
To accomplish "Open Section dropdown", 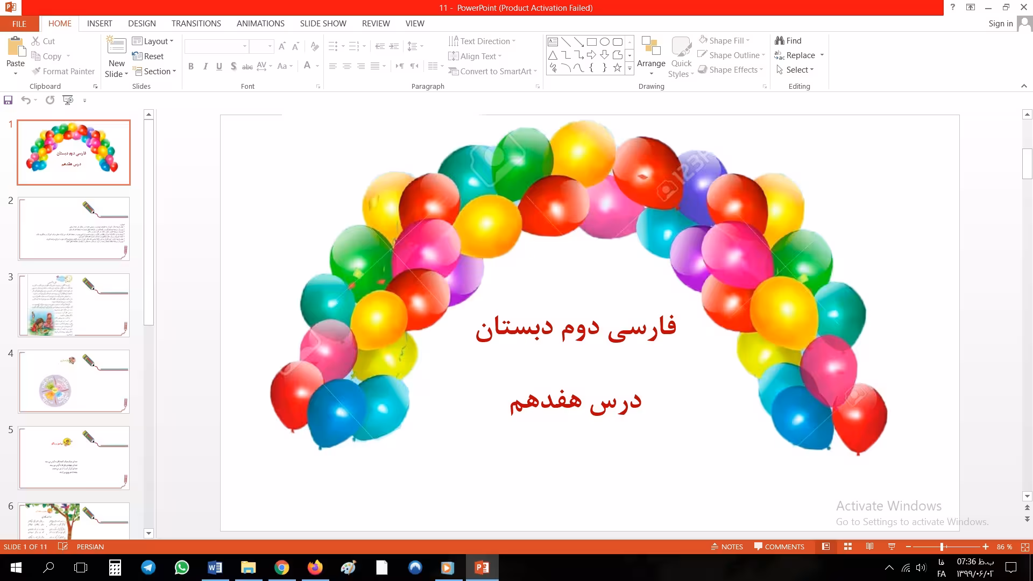I will (x=154, y=71).
